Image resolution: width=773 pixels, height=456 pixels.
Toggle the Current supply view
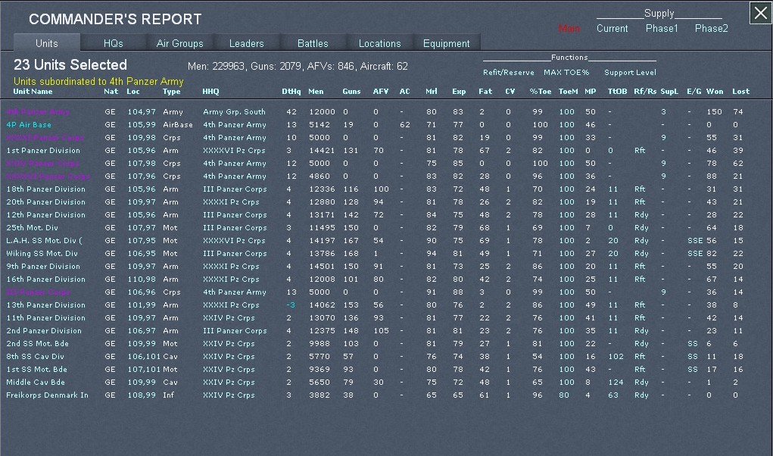(x=612, y=29)
